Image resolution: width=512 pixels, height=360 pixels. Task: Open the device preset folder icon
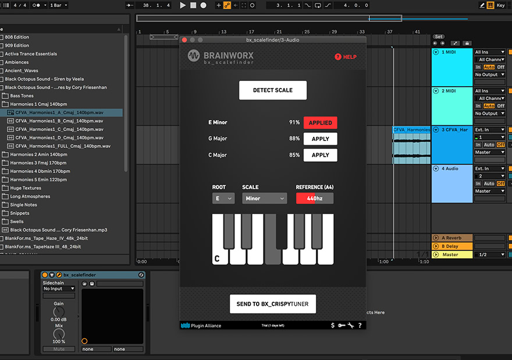(84, 284)
